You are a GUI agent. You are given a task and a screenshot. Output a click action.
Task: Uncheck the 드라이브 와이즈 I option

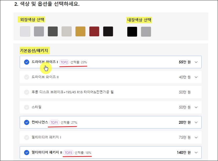(27, 62)
